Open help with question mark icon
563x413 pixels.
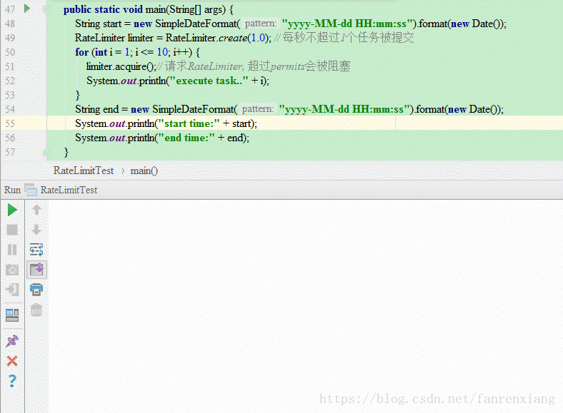click(x=12, y=381)
